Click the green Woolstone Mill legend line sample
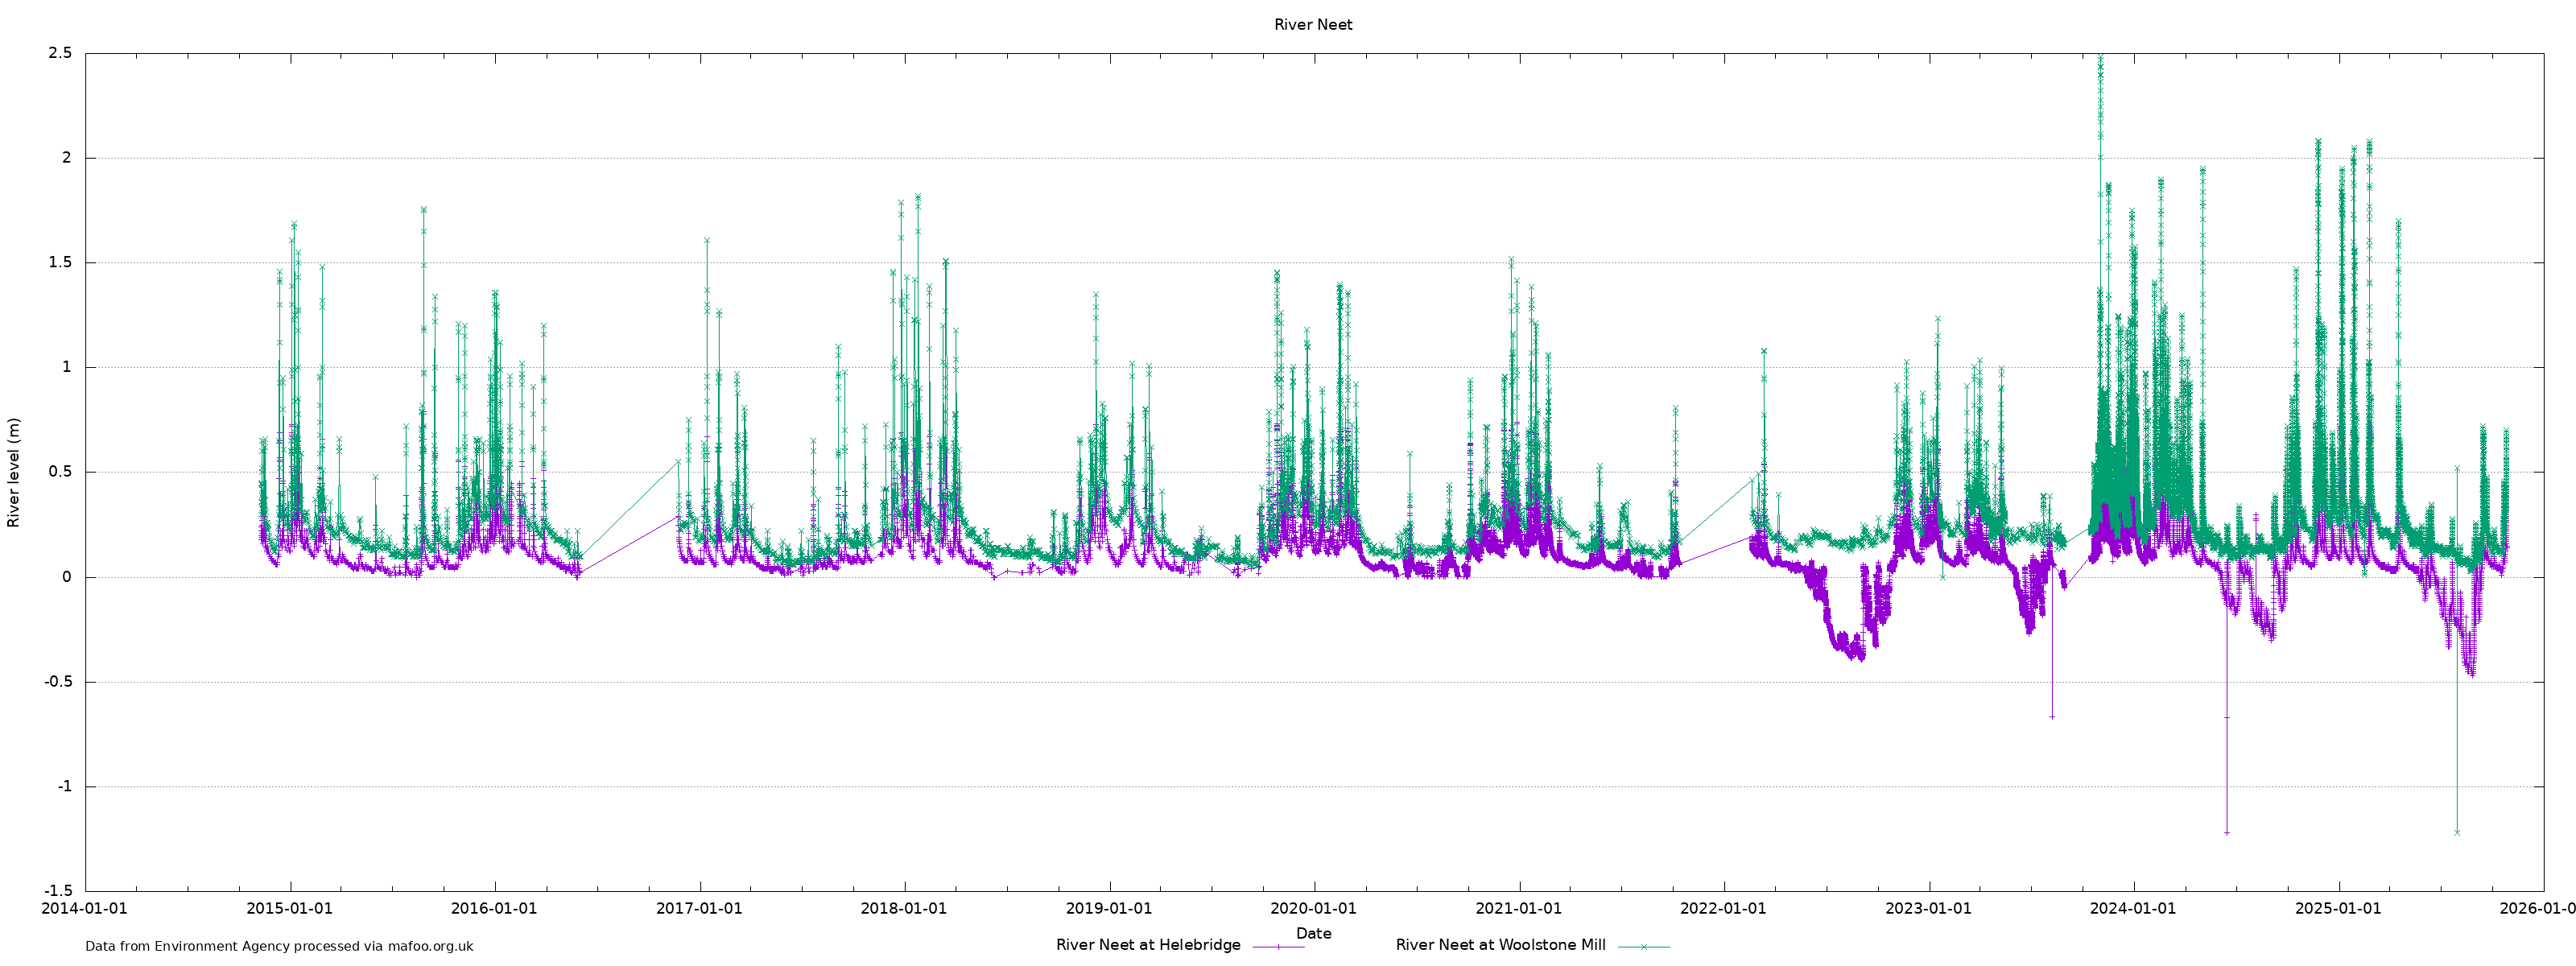This screenshot has height=966, width=2576. (x=1643, y=946)
